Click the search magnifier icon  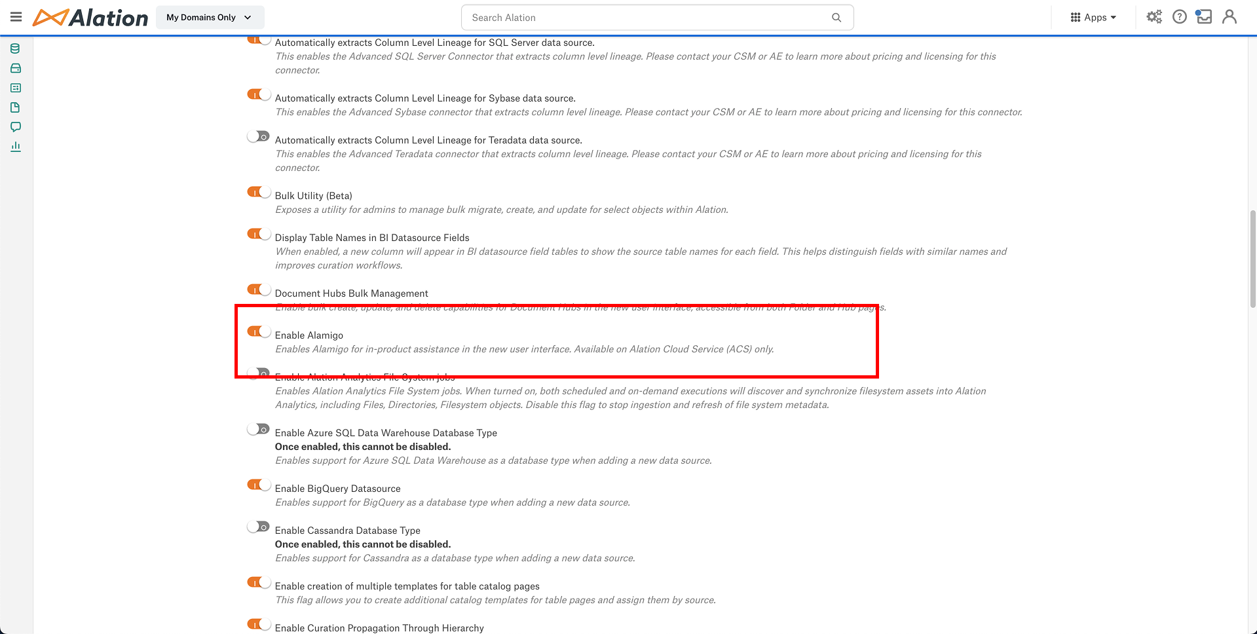[836, 18]
